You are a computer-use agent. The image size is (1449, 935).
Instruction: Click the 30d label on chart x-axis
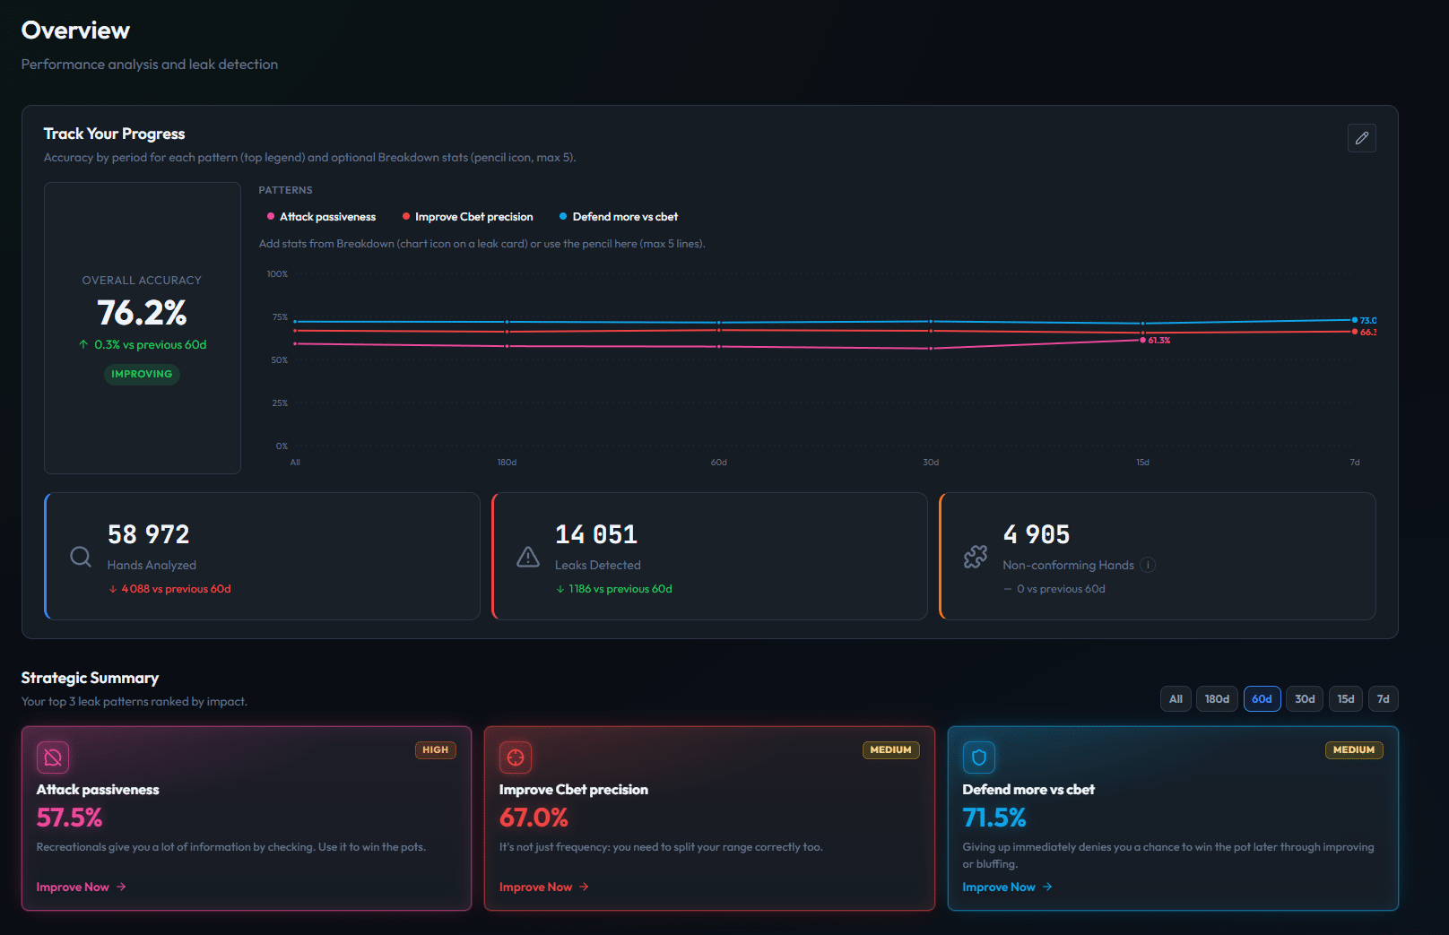[x=931, y=463]
